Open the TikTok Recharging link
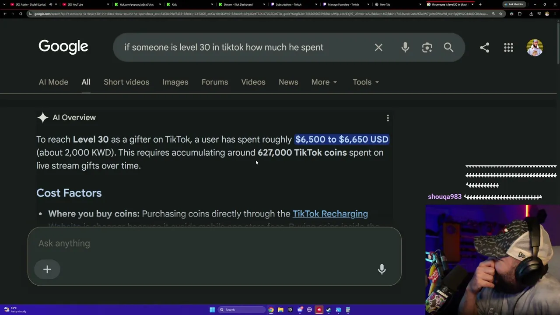Screen dimensions: 560x315 330,213
